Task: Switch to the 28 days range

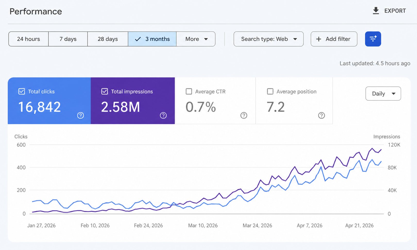Action: point(108,39)
